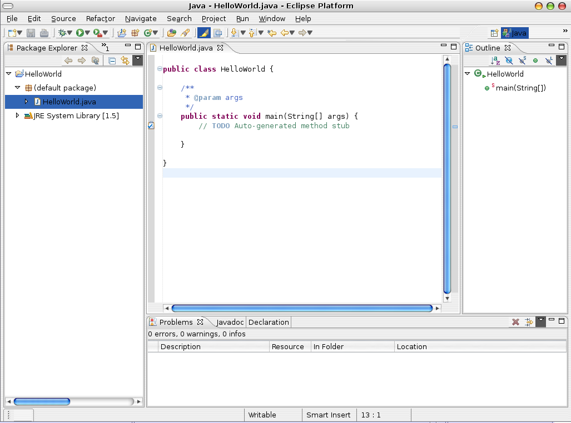Toggle Link with Editor in Package Explorer

125,61
